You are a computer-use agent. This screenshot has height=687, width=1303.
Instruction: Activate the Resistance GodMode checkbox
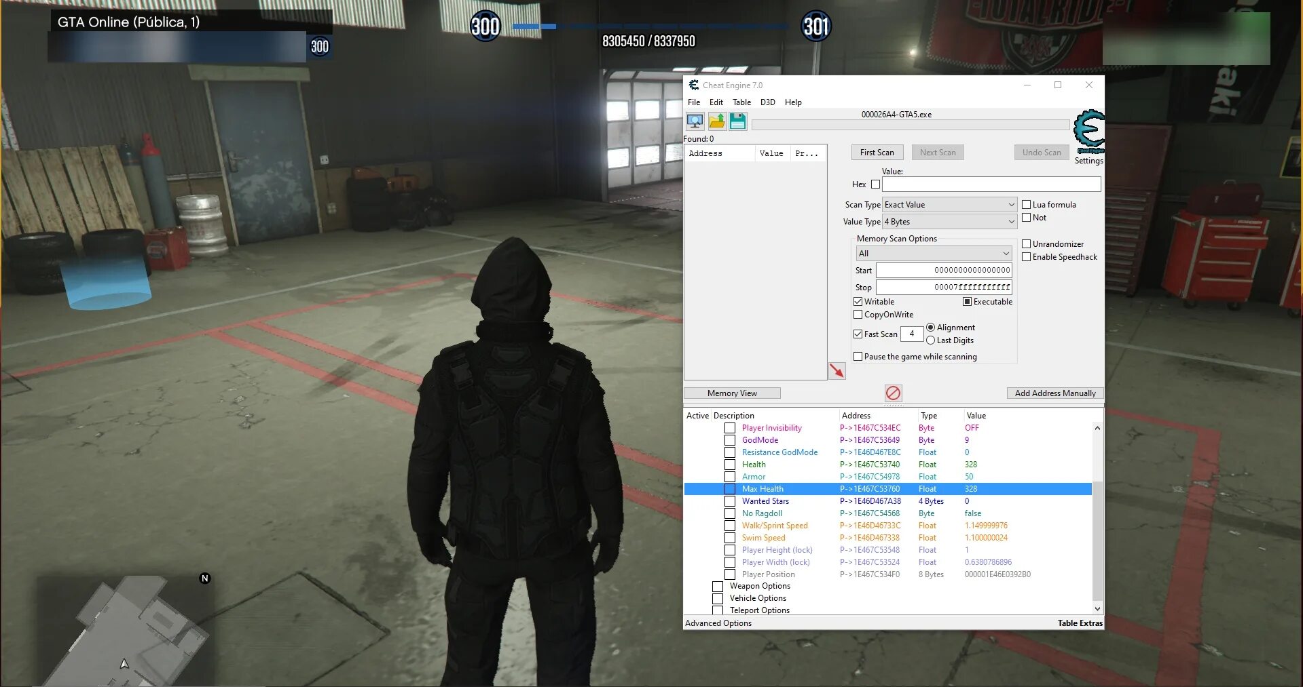pos(730,452)
